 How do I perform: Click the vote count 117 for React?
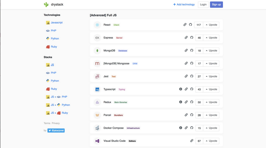[x=199, y=25]
